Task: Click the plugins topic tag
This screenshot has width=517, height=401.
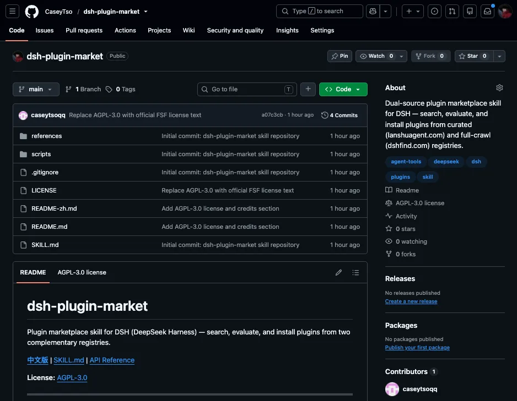Action: 400,177
